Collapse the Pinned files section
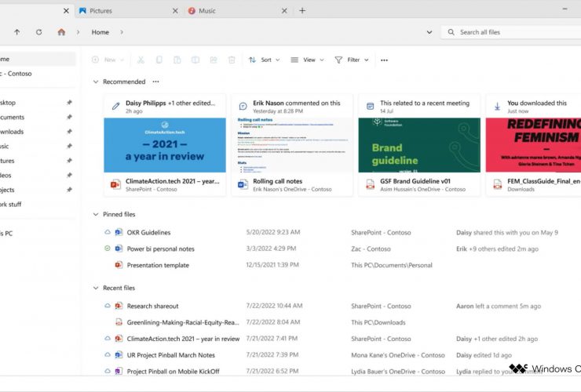This screenshot has height=392, width=581. pos(96,214)
